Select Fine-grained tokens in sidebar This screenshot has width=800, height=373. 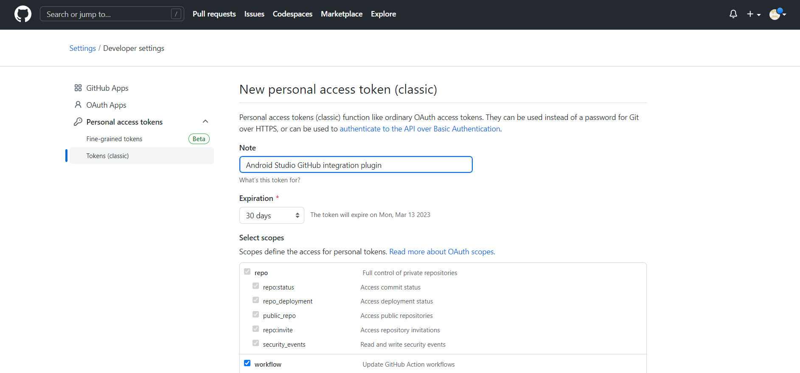click(114, 139)
